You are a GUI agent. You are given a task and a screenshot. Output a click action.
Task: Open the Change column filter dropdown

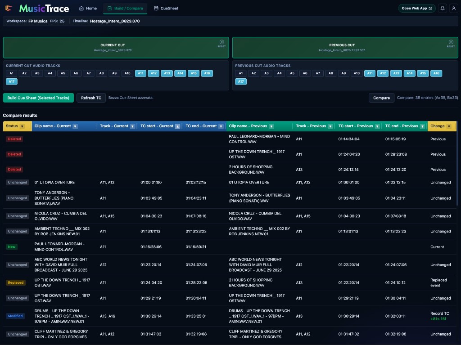click(449, 126)
